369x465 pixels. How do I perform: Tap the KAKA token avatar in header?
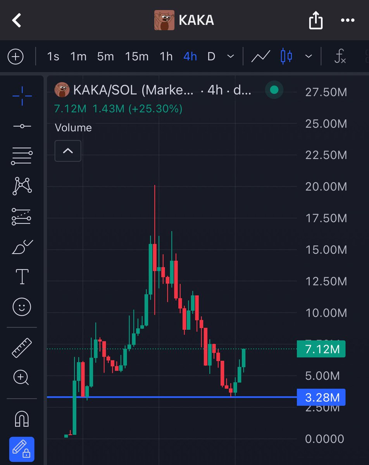tap(164, 20)
